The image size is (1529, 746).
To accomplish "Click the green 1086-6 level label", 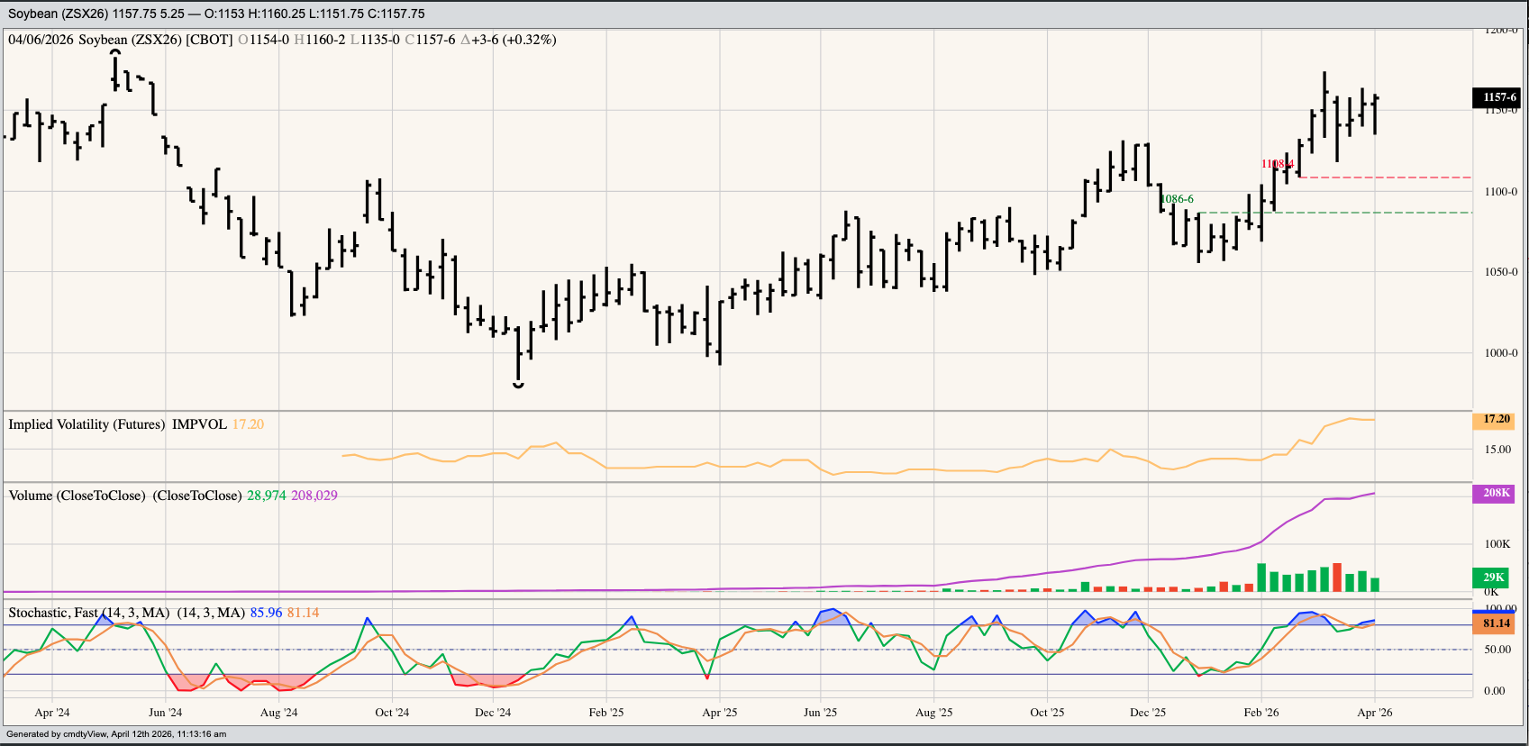I will [x=1177, y=199].
